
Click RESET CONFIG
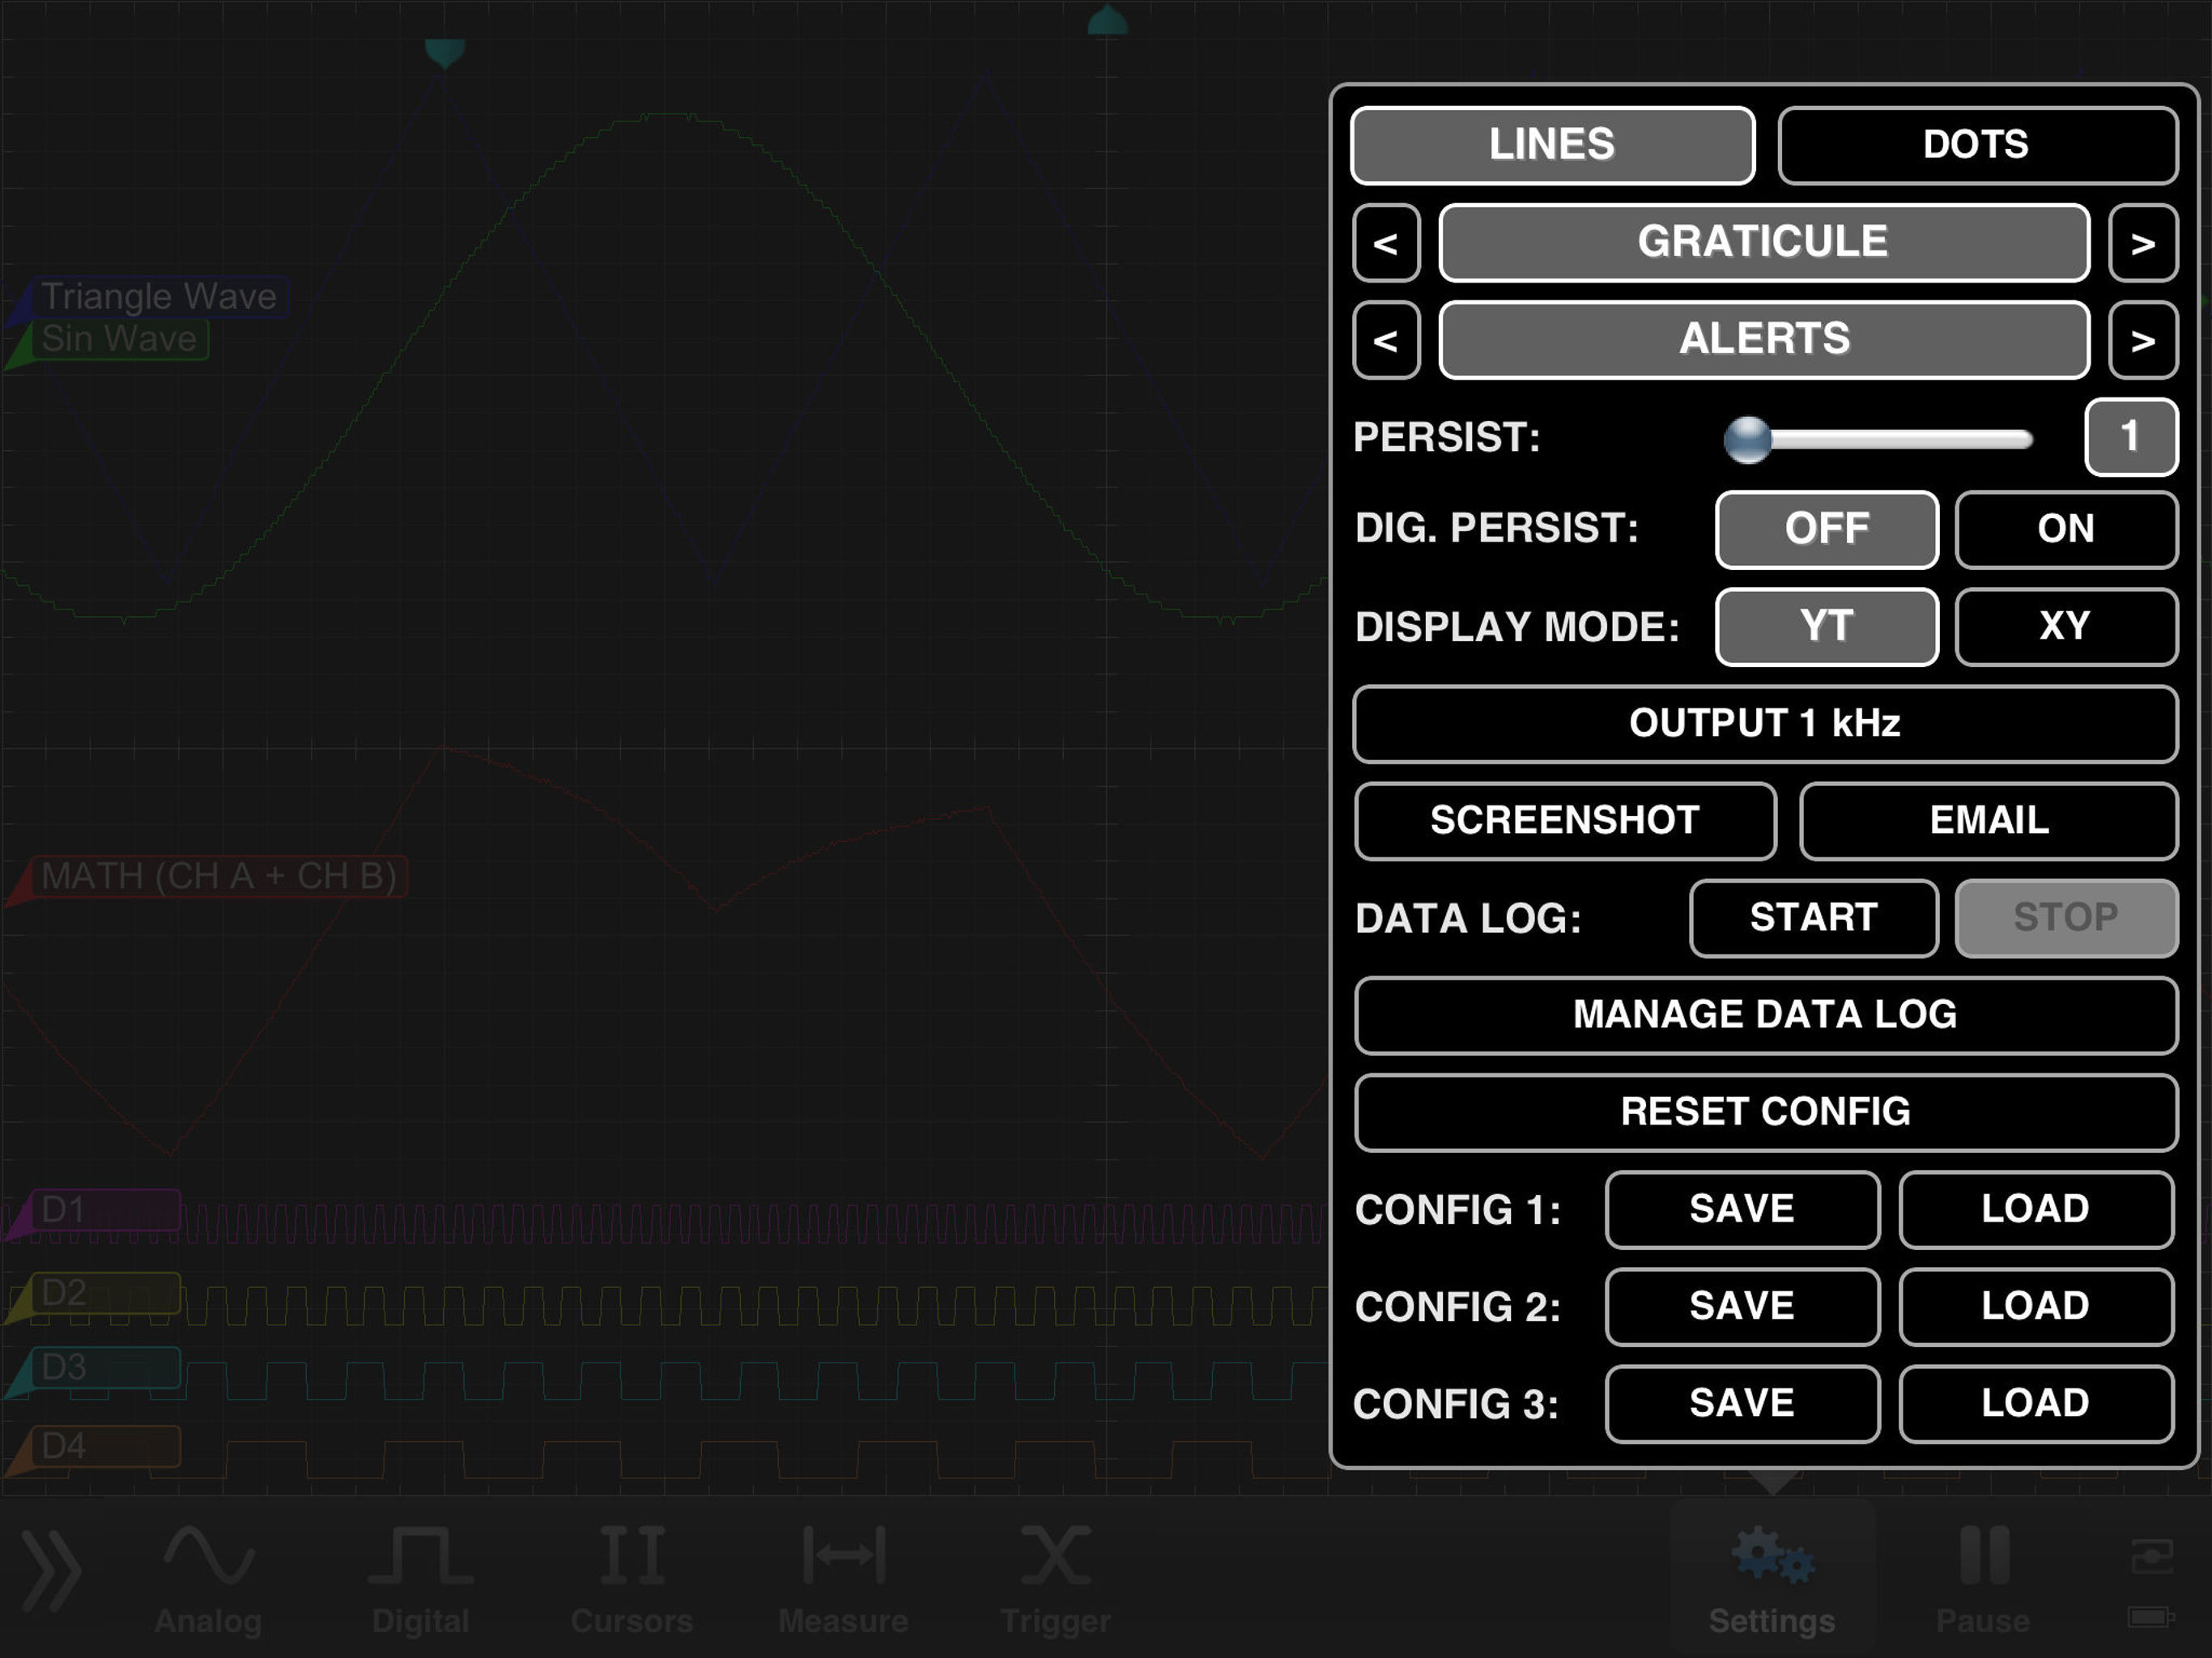click(1765, 1112)
